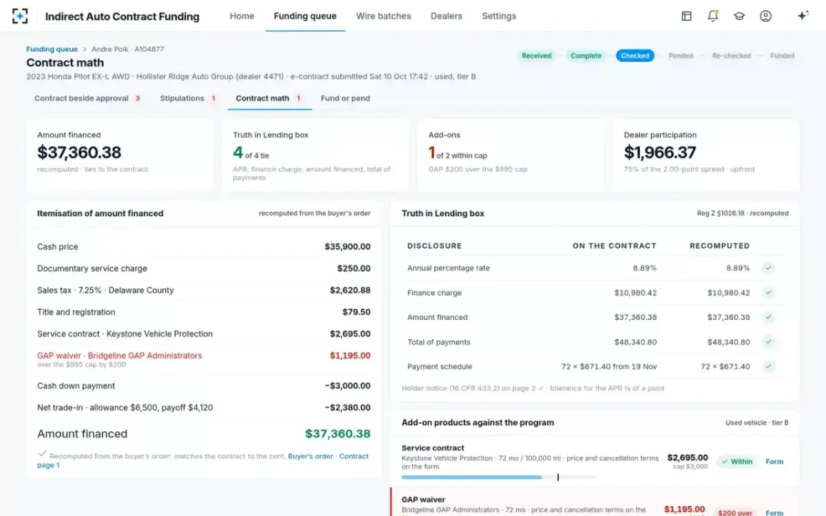Click the Funded status step
This screenshot has height=516, width=826.
[782, 56]
